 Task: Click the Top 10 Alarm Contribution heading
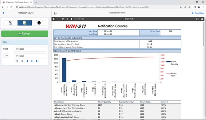tap(67, 51)
